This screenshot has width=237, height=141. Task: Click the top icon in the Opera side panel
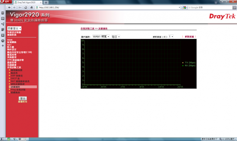tap(3, 13)
